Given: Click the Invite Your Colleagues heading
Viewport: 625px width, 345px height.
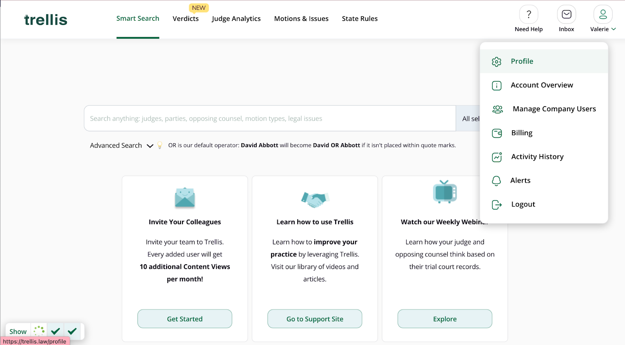Looking at the screenshot, I should click(185, 222).
